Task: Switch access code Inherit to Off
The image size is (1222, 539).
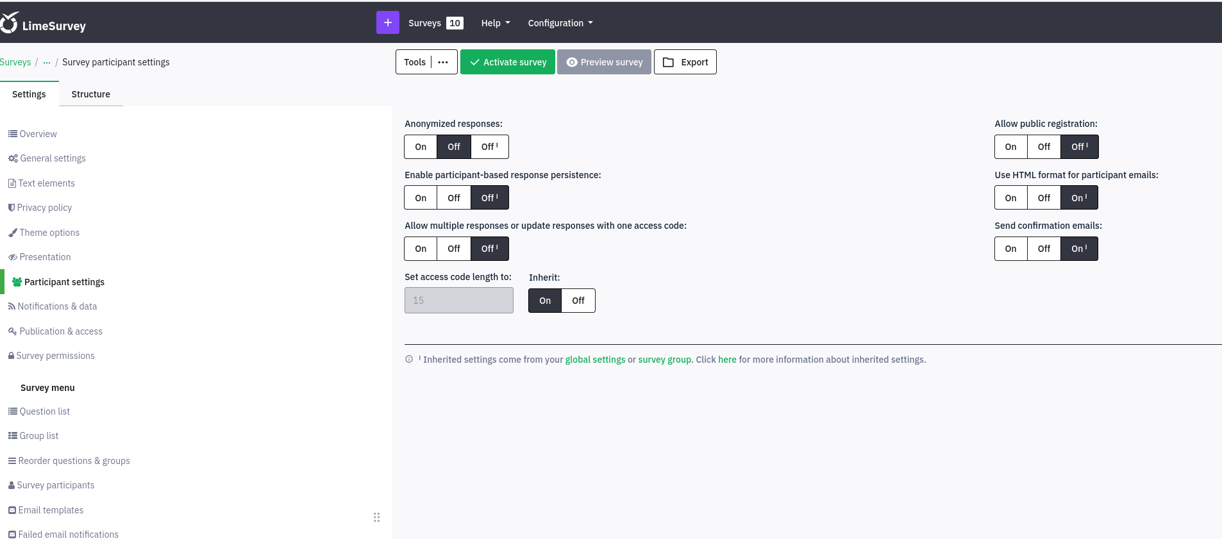Action: 578,301
